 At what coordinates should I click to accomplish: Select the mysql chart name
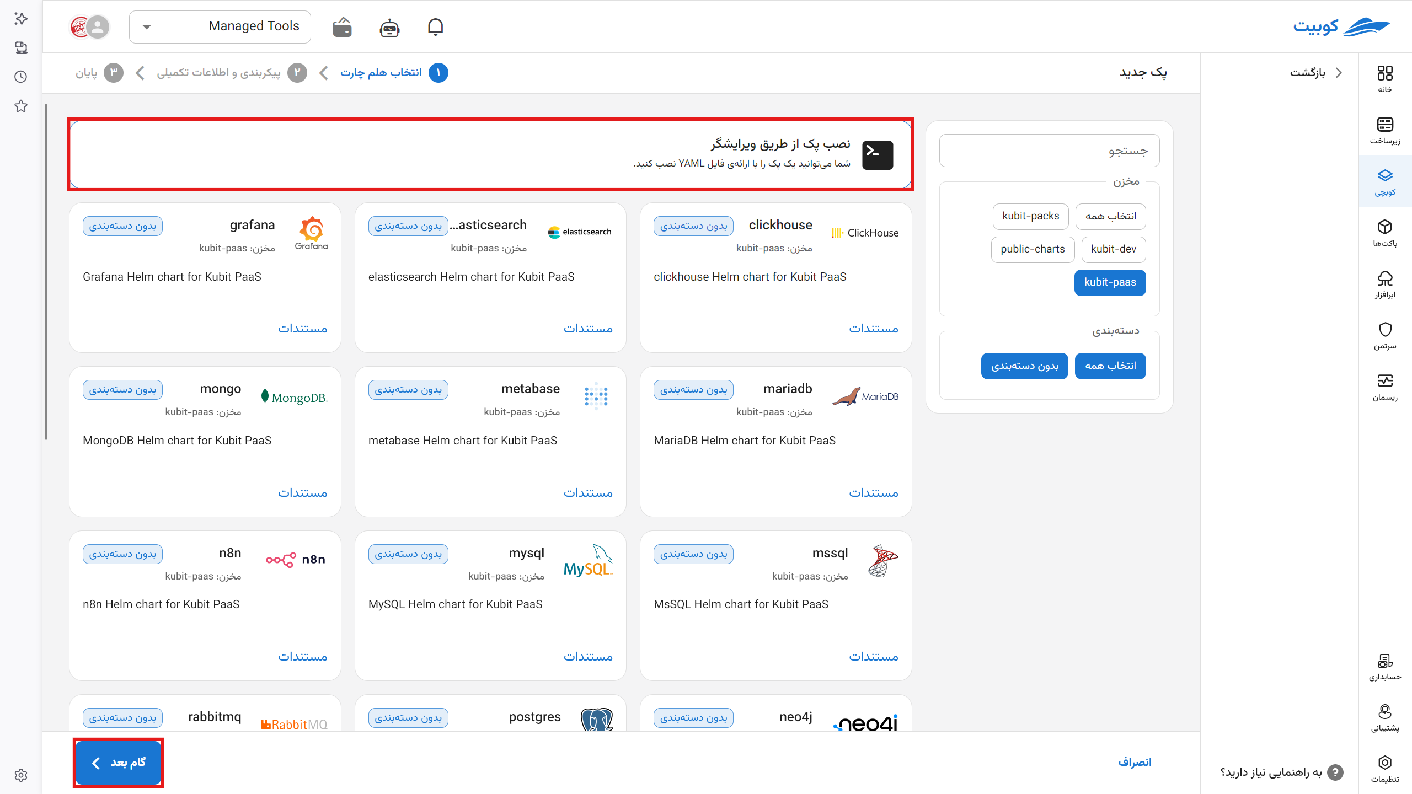tap(526, 553)
